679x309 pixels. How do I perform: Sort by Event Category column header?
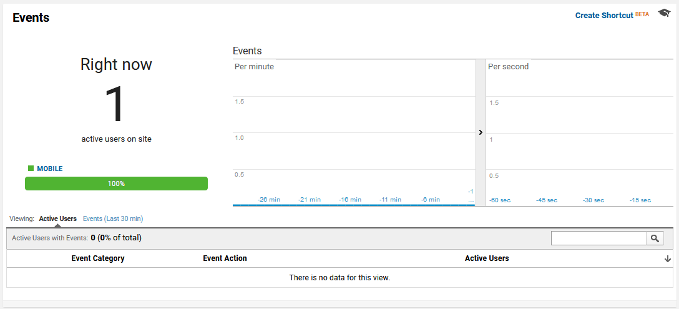tap(98, 258)
